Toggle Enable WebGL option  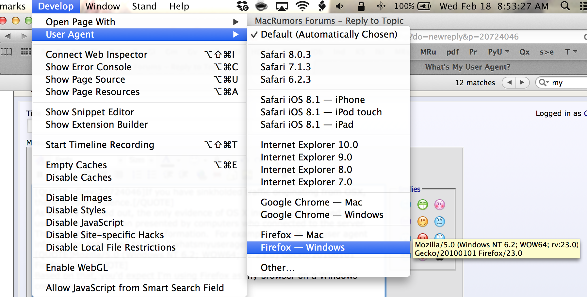point(139,268)
